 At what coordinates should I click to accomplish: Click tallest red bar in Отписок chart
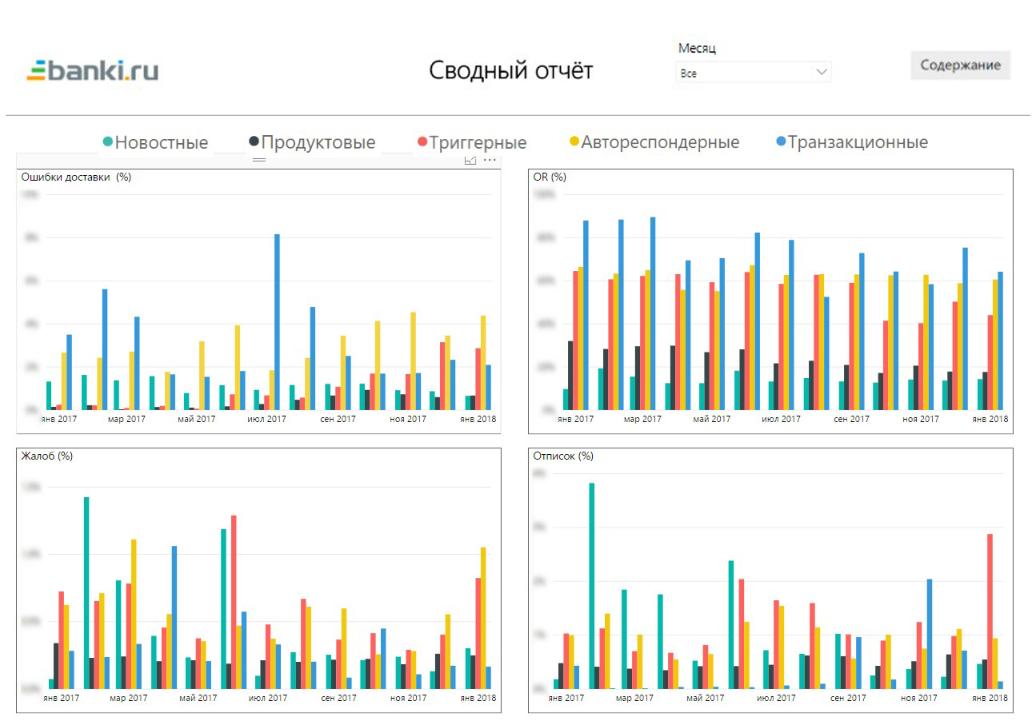(990, 611)
